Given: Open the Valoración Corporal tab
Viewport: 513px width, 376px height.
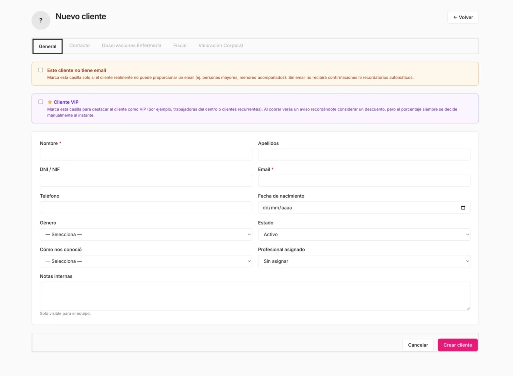Looking at the screenshot, I should (221, 46).
